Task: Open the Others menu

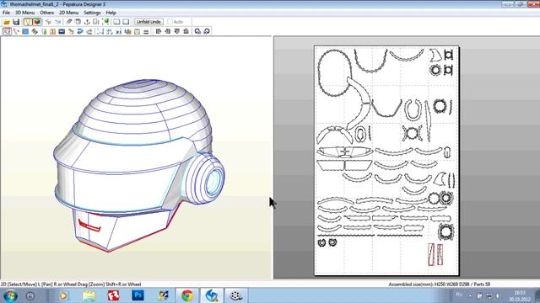Action: click(x=47, y=13)
